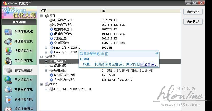Open 系统信息总览 computer icon in sidebar
Image resolution: width=212 pixels, height=111 pixels.
(x=8, y=32)
